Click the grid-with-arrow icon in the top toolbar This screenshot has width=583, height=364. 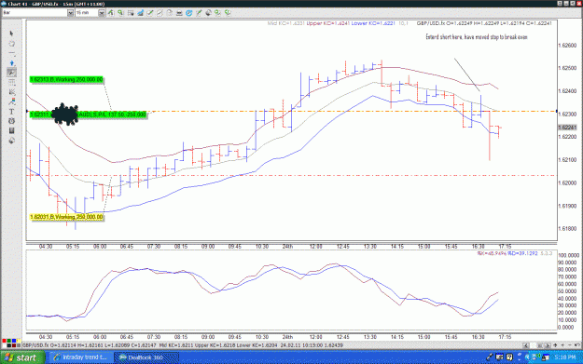pos(131,13)
